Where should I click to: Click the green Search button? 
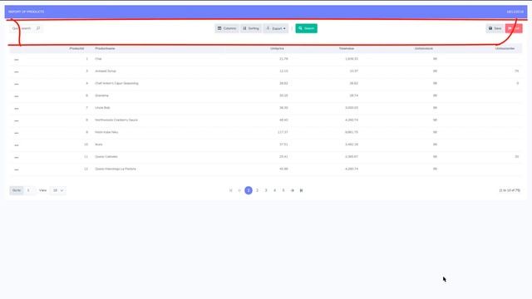(x=307, y=28)
